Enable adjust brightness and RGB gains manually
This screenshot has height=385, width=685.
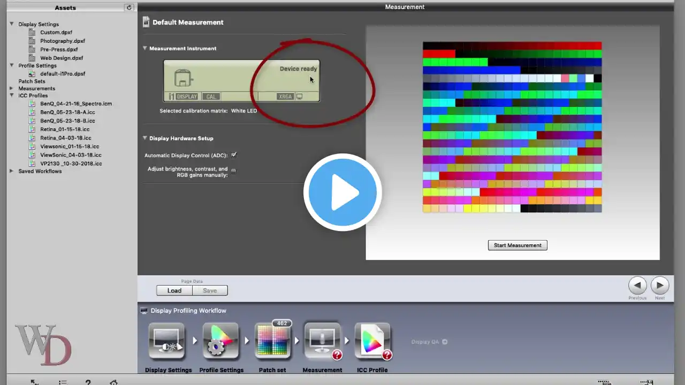233,172
